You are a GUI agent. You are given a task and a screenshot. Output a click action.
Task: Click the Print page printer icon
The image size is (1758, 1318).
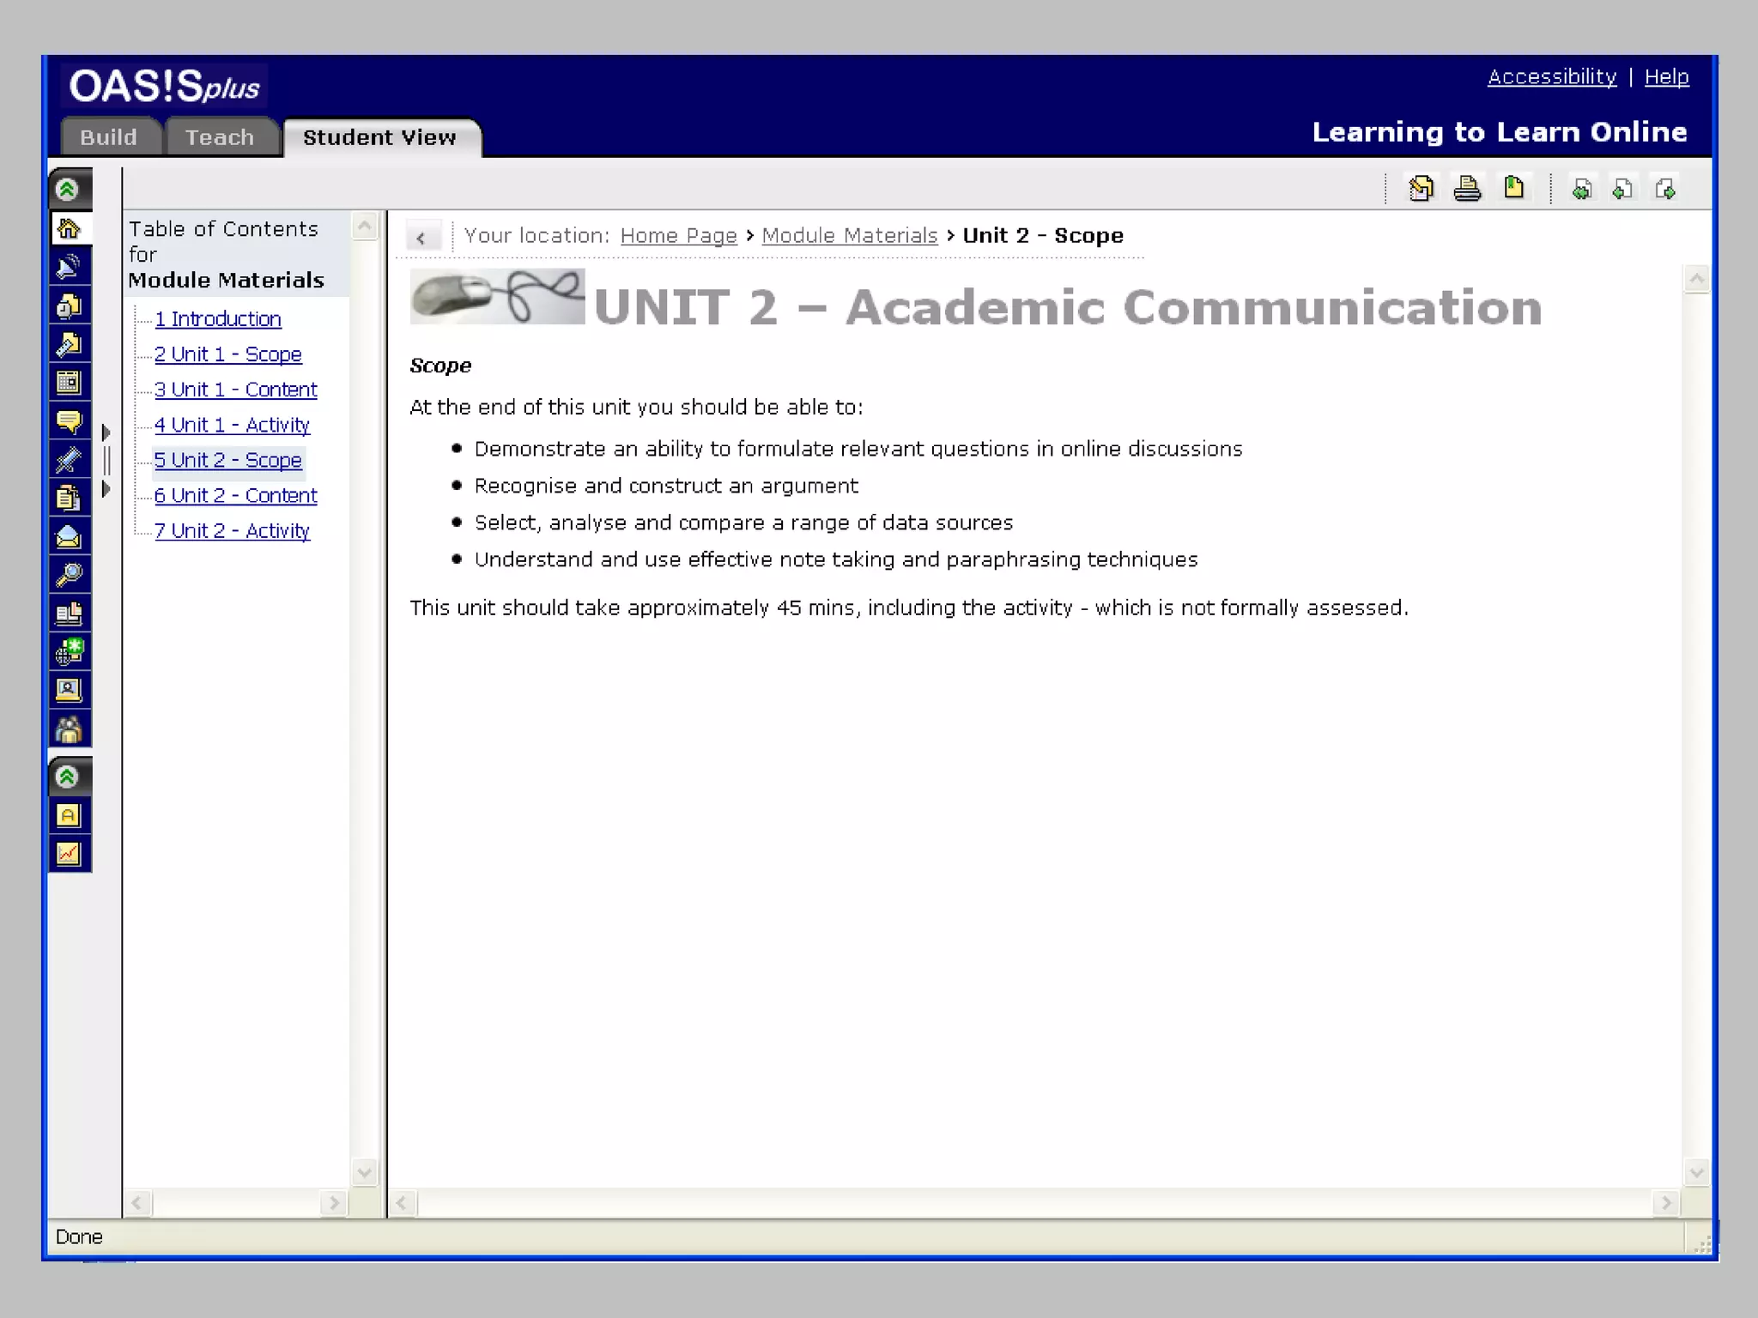tap(1467, 188)
